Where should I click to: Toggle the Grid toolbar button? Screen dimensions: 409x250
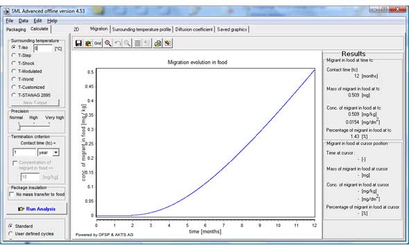pyautogui.click(x=98, y=43)
